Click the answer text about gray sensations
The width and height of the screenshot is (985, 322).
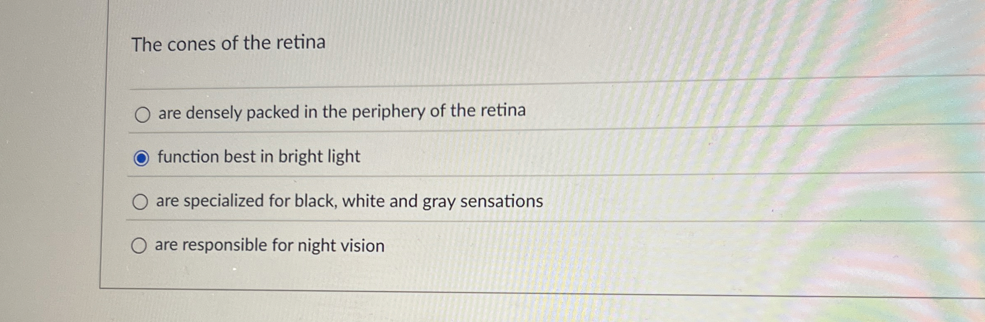point(348,202)
